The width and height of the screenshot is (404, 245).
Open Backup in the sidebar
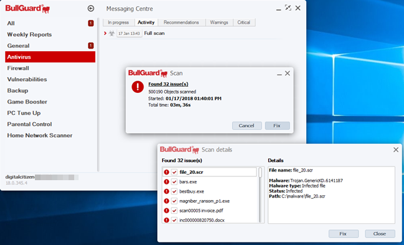tap(50, 90)
